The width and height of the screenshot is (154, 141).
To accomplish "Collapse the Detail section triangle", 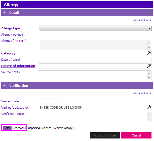I will 5,13.
